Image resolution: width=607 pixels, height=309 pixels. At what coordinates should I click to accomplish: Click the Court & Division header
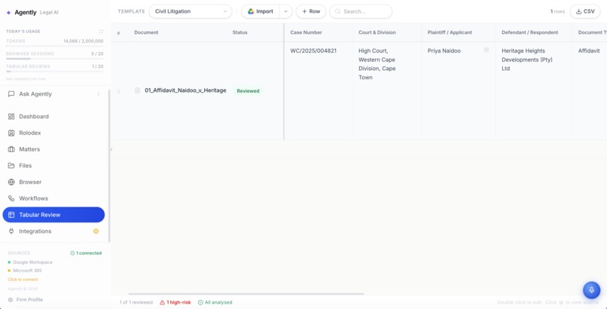377,32
